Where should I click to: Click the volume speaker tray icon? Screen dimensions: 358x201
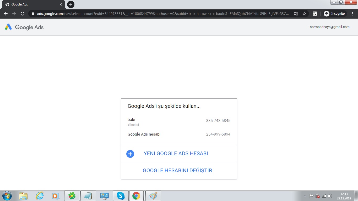point(330,196)
